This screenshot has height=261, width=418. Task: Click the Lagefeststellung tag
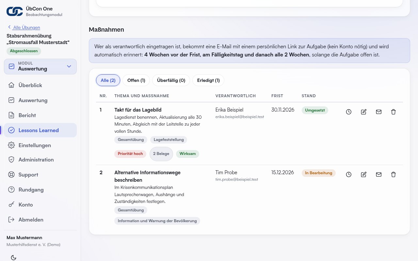[169, 140]
